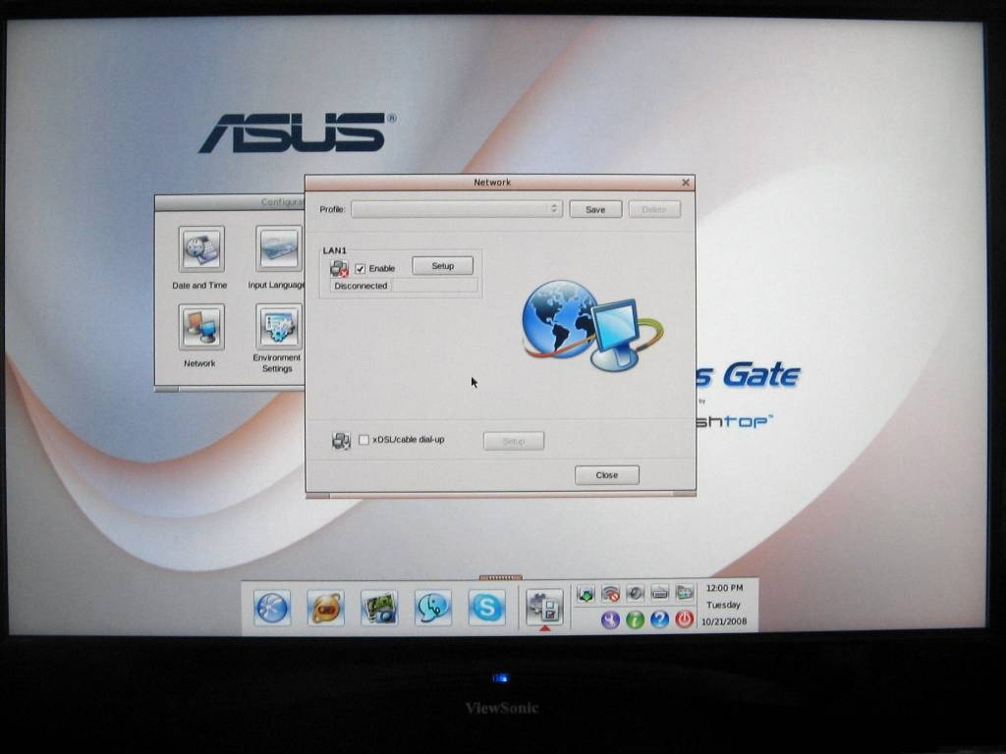Launch the chat messenger dock icon
Image resolution: width=1006 pixels, height=754 pixels.
433,607
